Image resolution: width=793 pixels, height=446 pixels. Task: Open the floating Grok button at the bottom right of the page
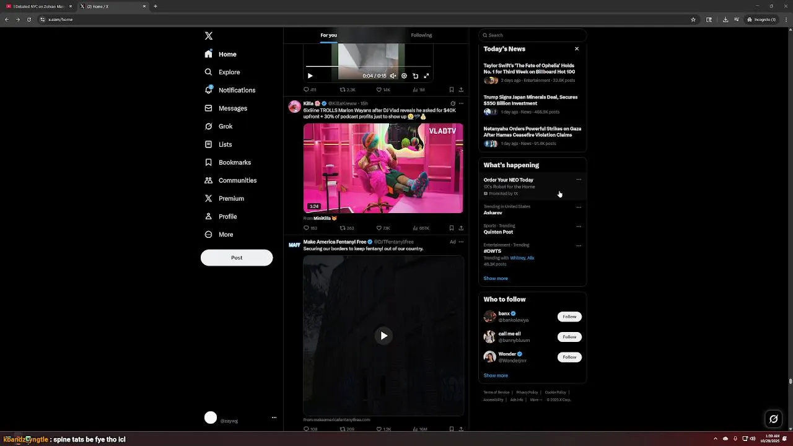coord(773,419)
